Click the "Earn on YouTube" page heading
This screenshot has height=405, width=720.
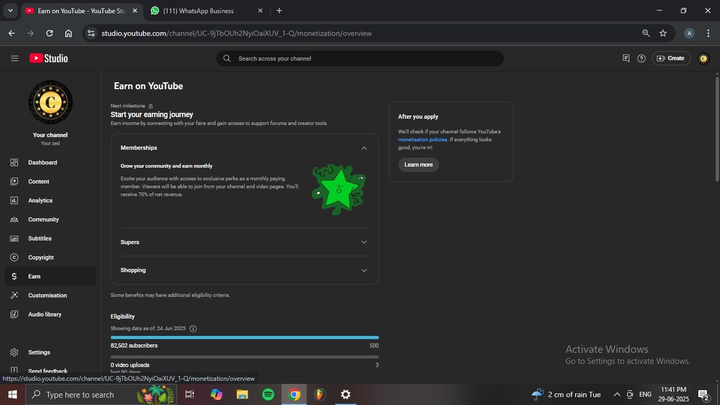pos(149,86)
